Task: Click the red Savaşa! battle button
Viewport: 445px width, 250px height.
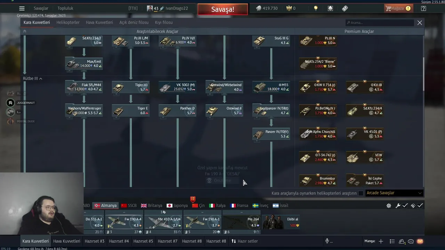Action: click(223, 9)
